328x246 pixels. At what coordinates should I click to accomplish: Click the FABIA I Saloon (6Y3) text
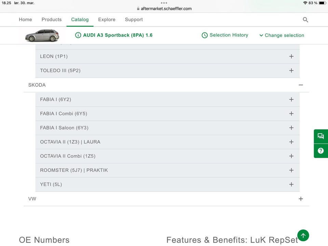[x=64, y=128]
